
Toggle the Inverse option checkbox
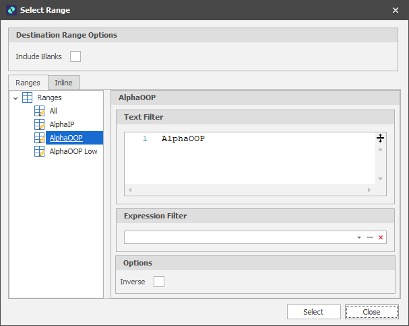(159, 282)
